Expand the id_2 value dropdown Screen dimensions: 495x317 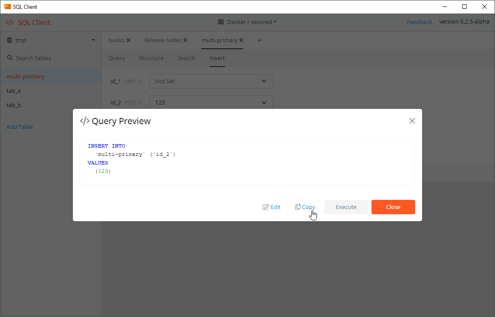coord(264,102)
